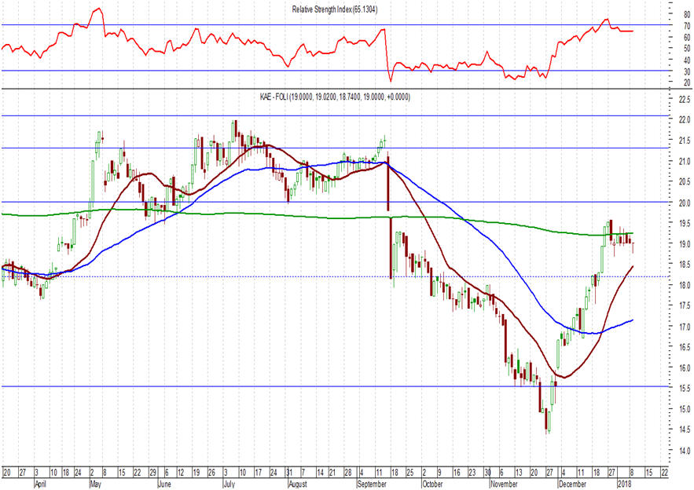The image size is (694, 490).
Task: Click the 18.5 price axis label
Action: tap(685, 265)
